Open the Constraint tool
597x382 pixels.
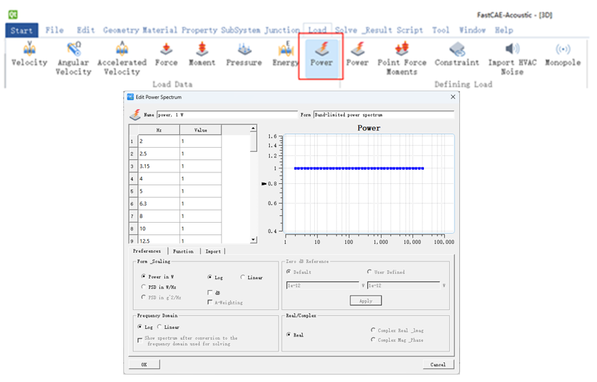point(457,50)
